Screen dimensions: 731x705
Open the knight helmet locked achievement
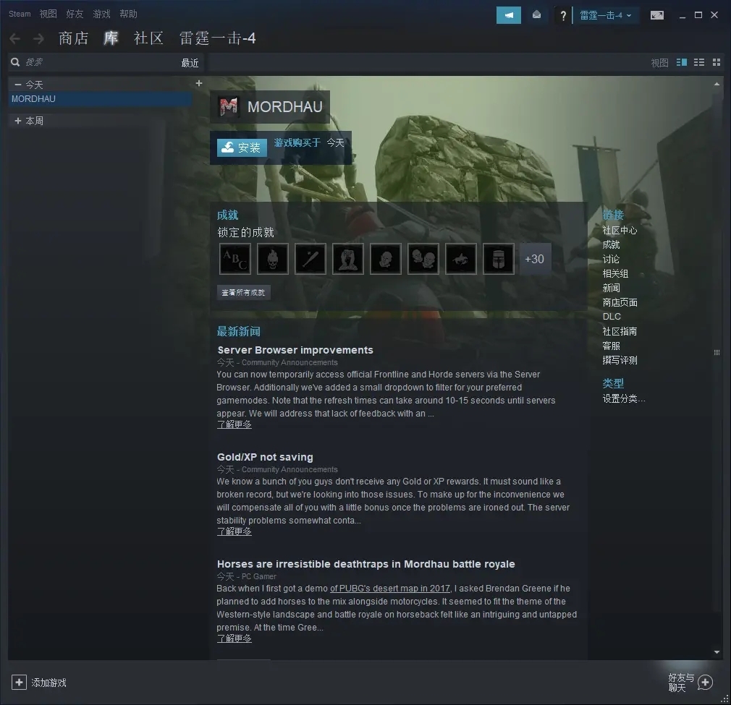coord(499,259)
